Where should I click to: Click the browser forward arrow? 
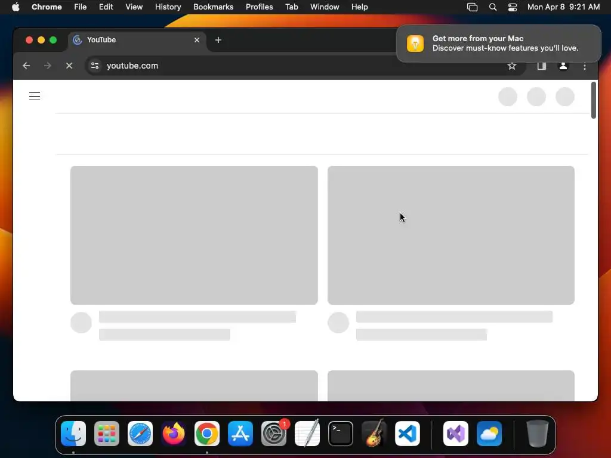[48, 66]
